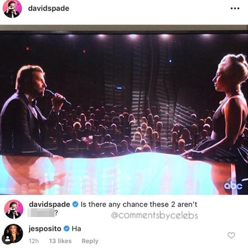Tap the abc logo in the photo

click(x=233, y=186)
